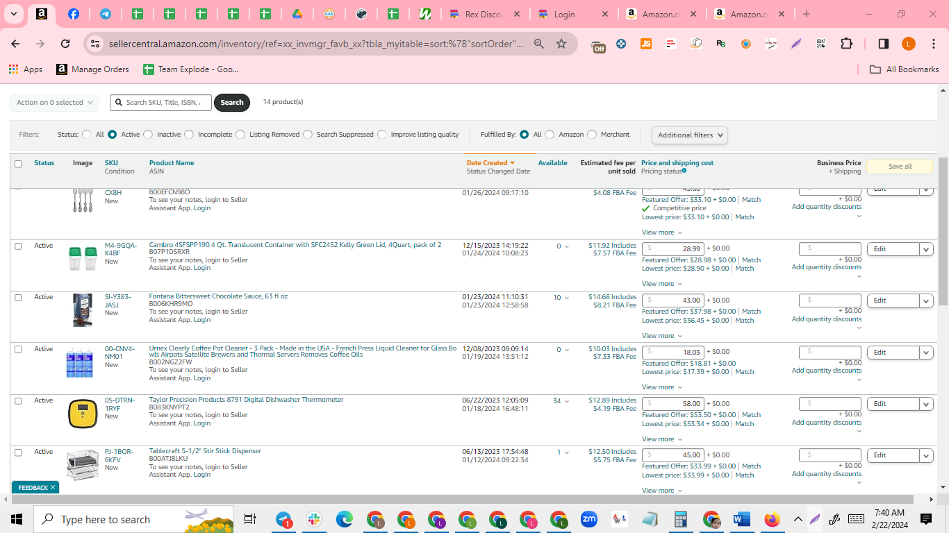Open Edit dropdown arrow for Cambro container

926,249
